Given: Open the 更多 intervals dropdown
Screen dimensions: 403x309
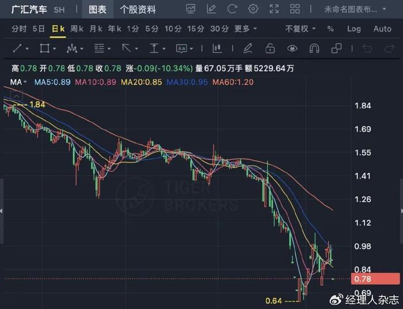Looking at the screenshot, I should pos(245,29).
